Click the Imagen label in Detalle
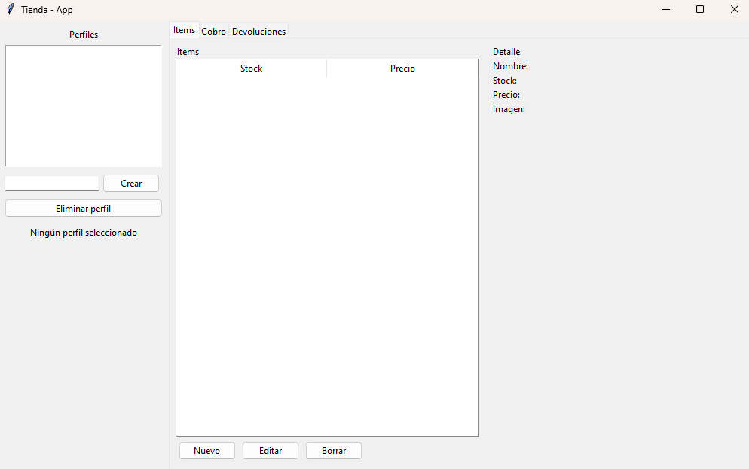Screen dimensions: 749x469 coord(509,109)
